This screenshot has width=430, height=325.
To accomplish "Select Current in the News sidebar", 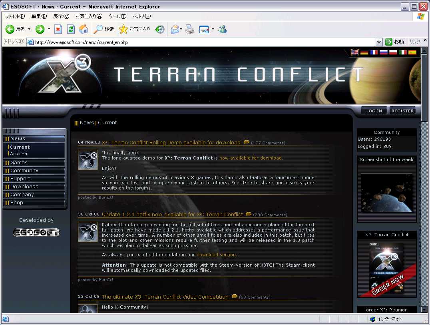I will [20, 147].
